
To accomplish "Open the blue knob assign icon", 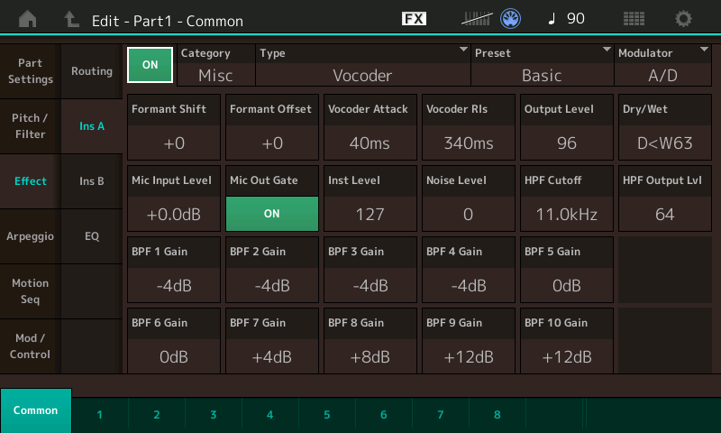I will click(511, 18).
